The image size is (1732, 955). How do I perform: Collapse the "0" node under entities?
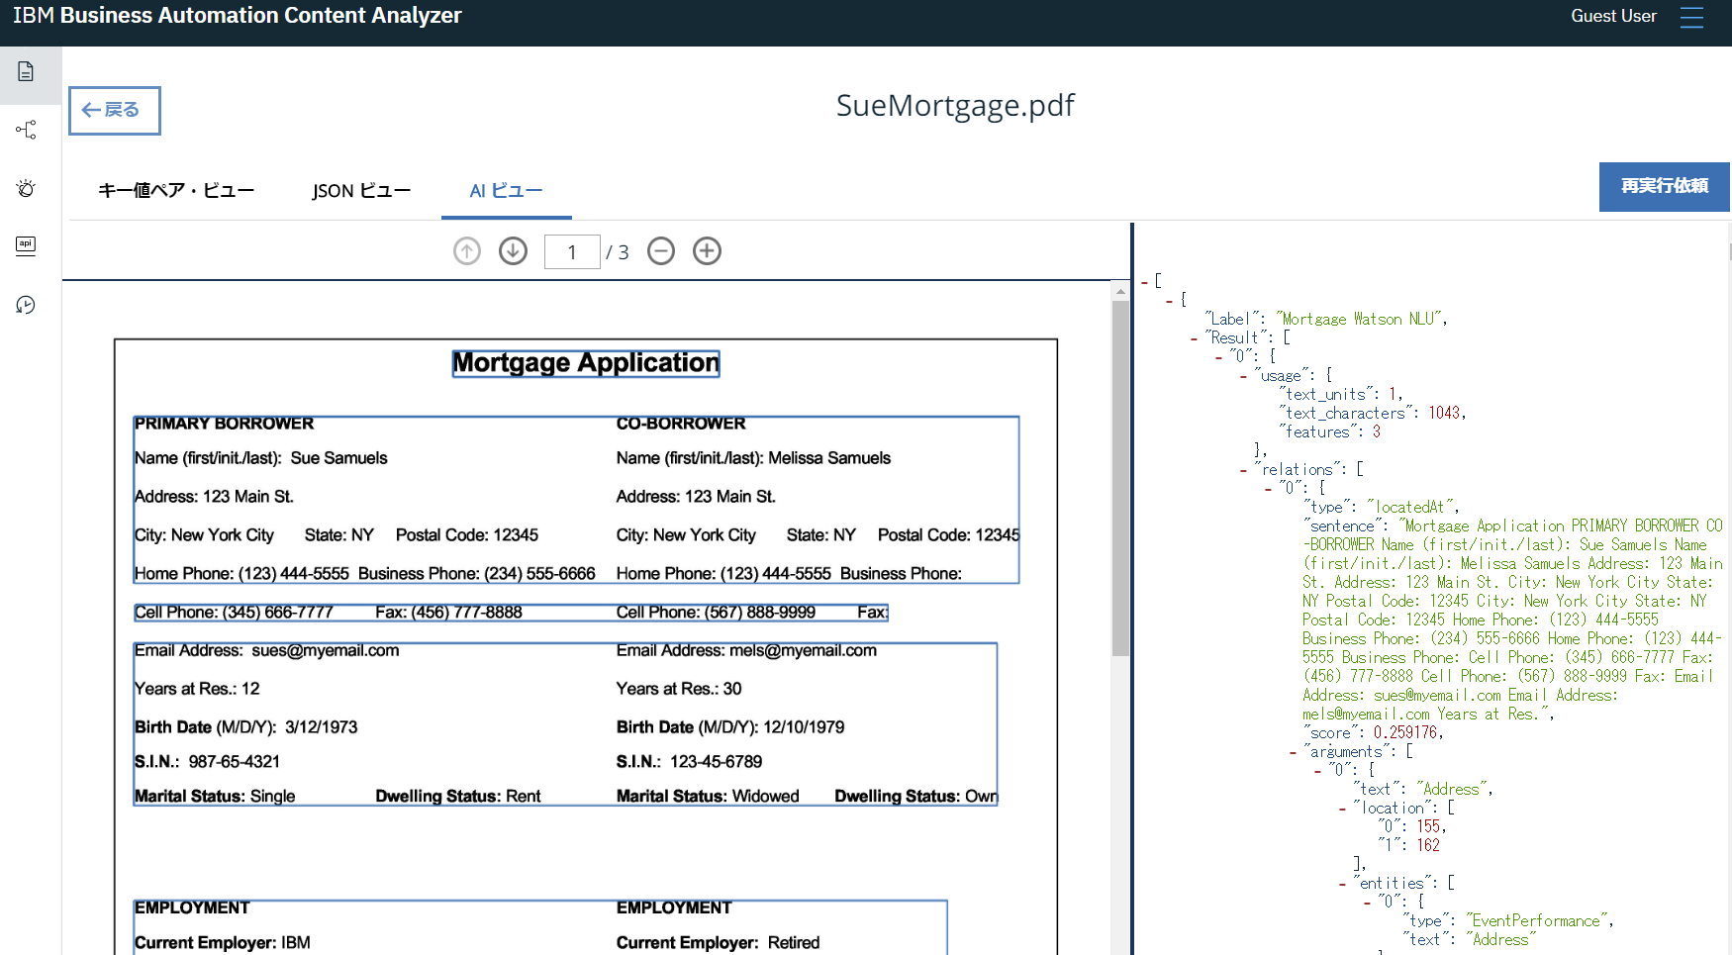(1368, 903)
